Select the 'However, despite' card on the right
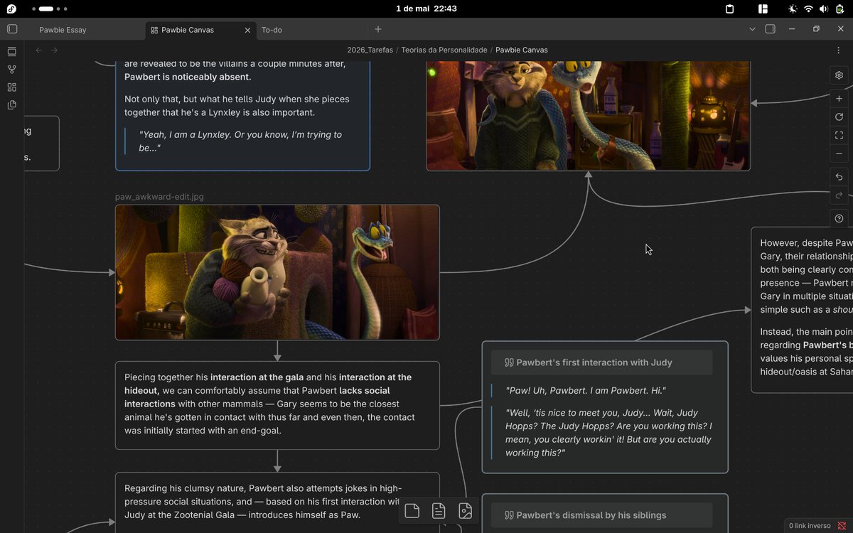853x533 pixels. 802,310
